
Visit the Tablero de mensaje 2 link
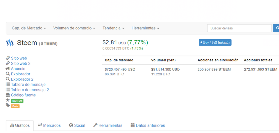[30, 90]
